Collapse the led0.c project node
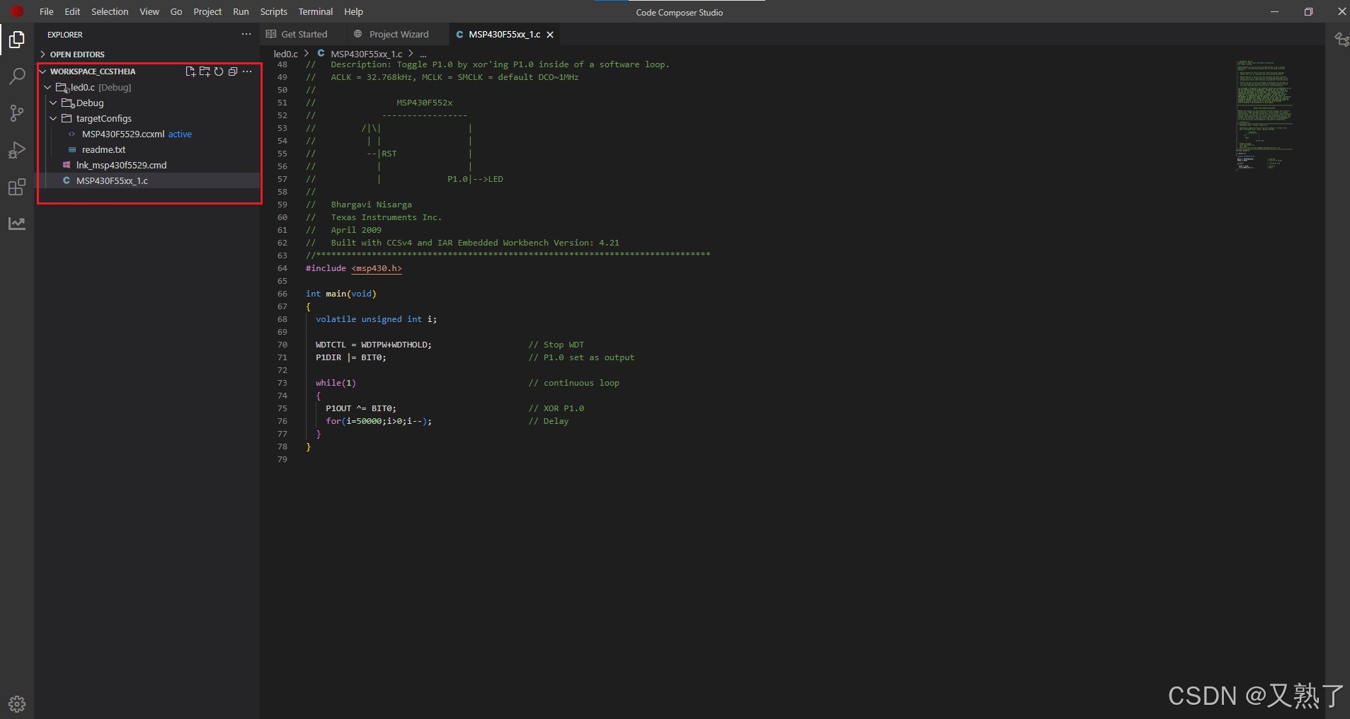Image resolution: width=1350 pixels, height=719 pixels. point(48,87)
